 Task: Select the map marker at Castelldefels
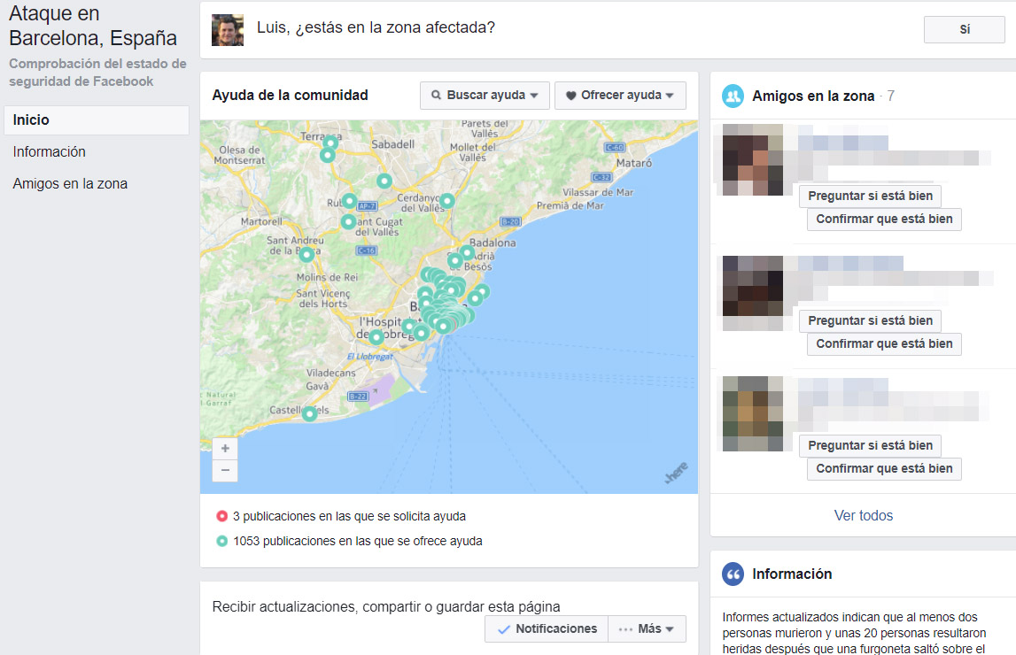point(310,413)
